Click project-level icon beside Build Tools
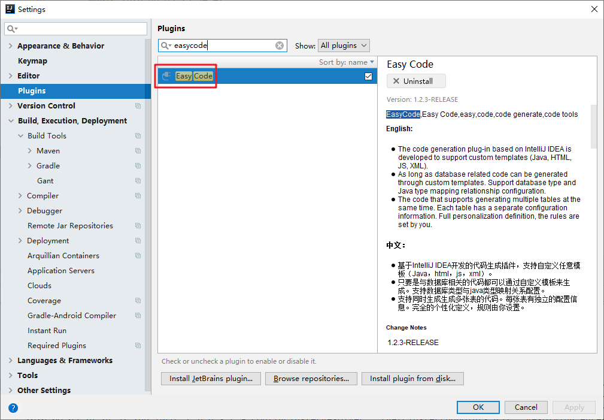The image size is (604, 420). (138, 136)
